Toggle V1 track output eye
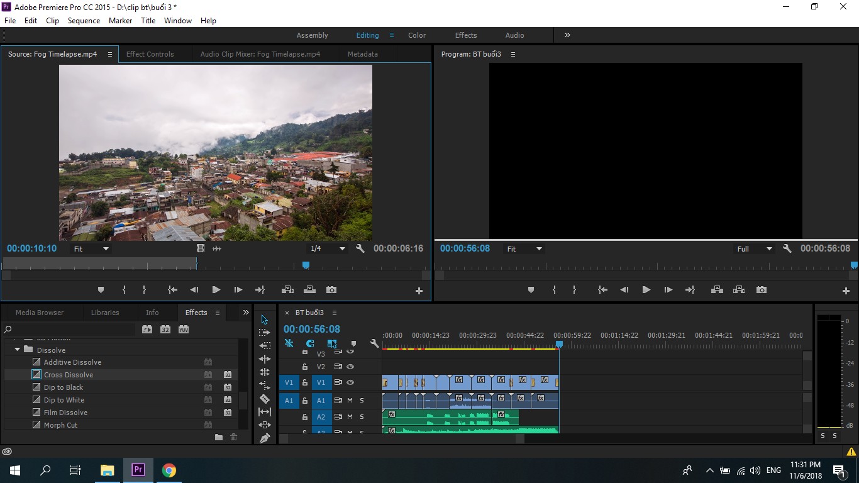Viewport: 859px width, 483px height. (x=350, y=382)
